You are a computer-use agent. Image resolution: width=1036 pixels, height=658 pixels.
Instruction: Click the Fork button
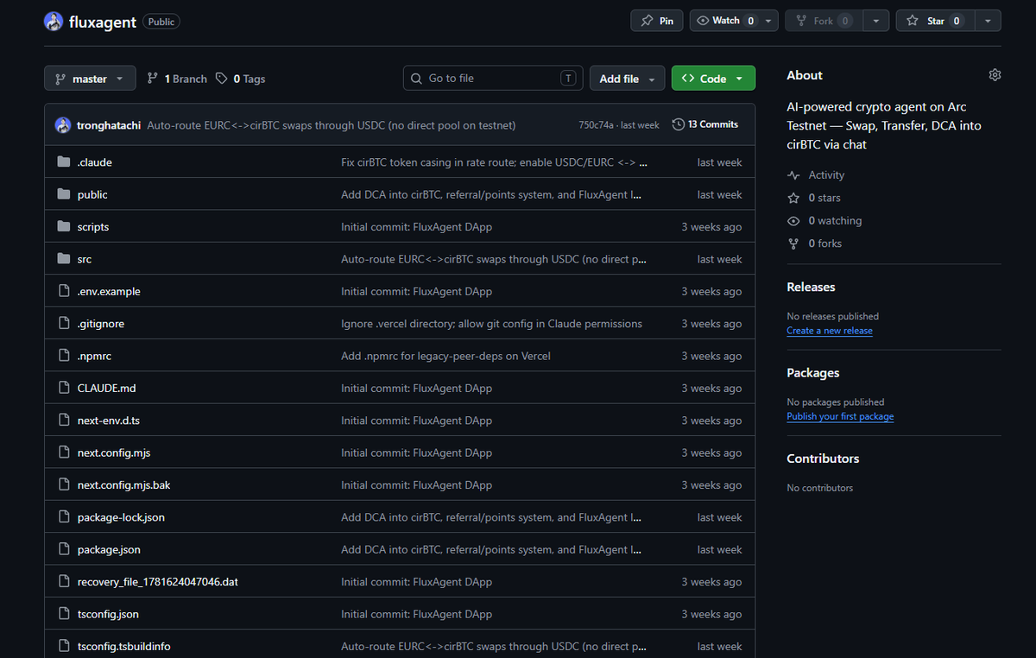[824, 21]
